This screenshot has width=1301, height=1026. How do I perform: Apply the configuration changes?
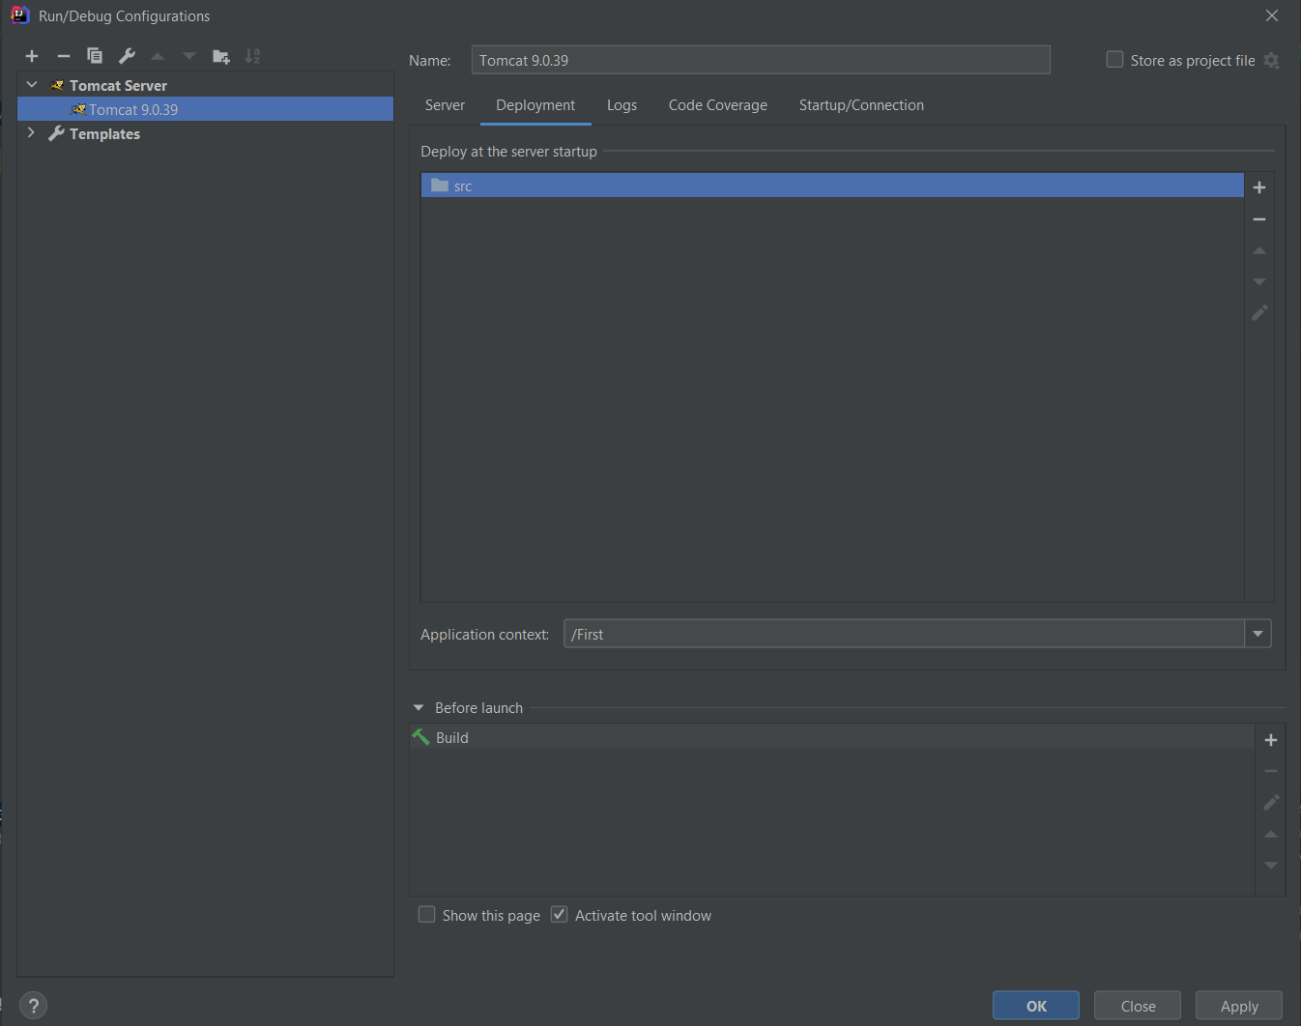pyautogui.click(x=1239, y=1006)
